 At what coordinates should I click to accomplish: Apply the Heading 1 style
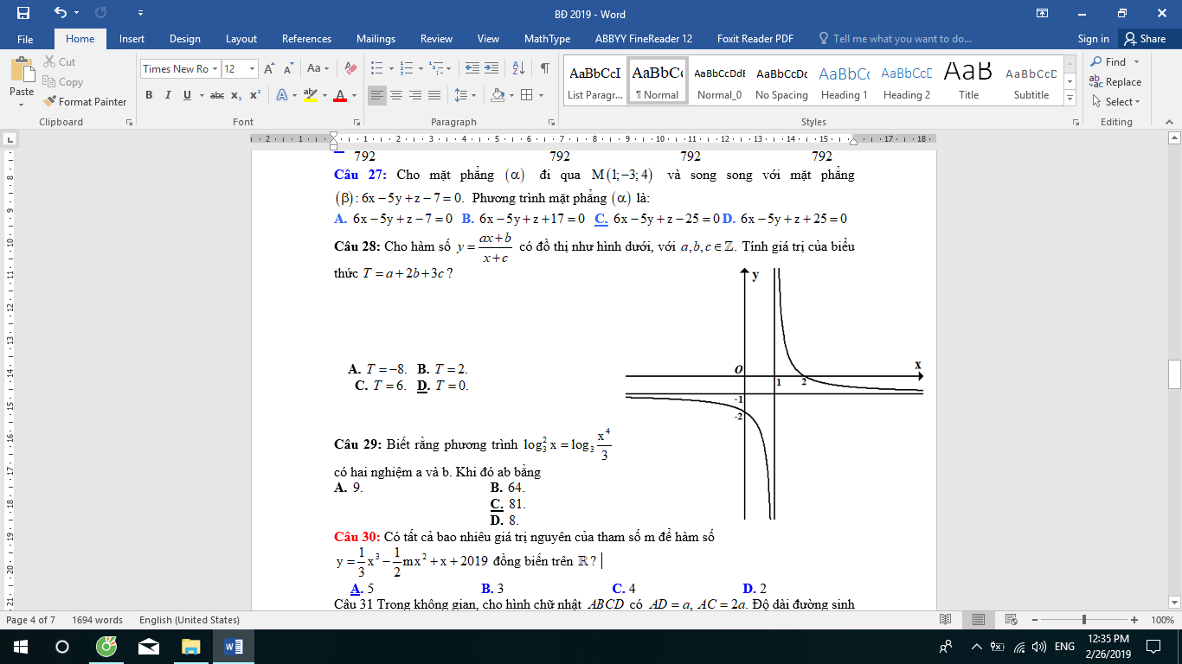pyautogui.click(x=845, y=81)
